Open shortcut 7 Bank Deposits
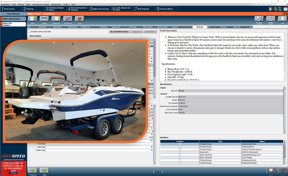 pyautogui.click(x=145, y=9)
